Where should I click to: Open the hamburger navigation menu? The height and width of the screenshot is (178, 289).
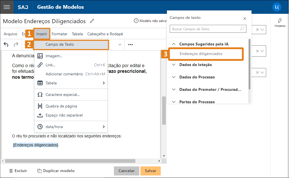pos(7,7)
